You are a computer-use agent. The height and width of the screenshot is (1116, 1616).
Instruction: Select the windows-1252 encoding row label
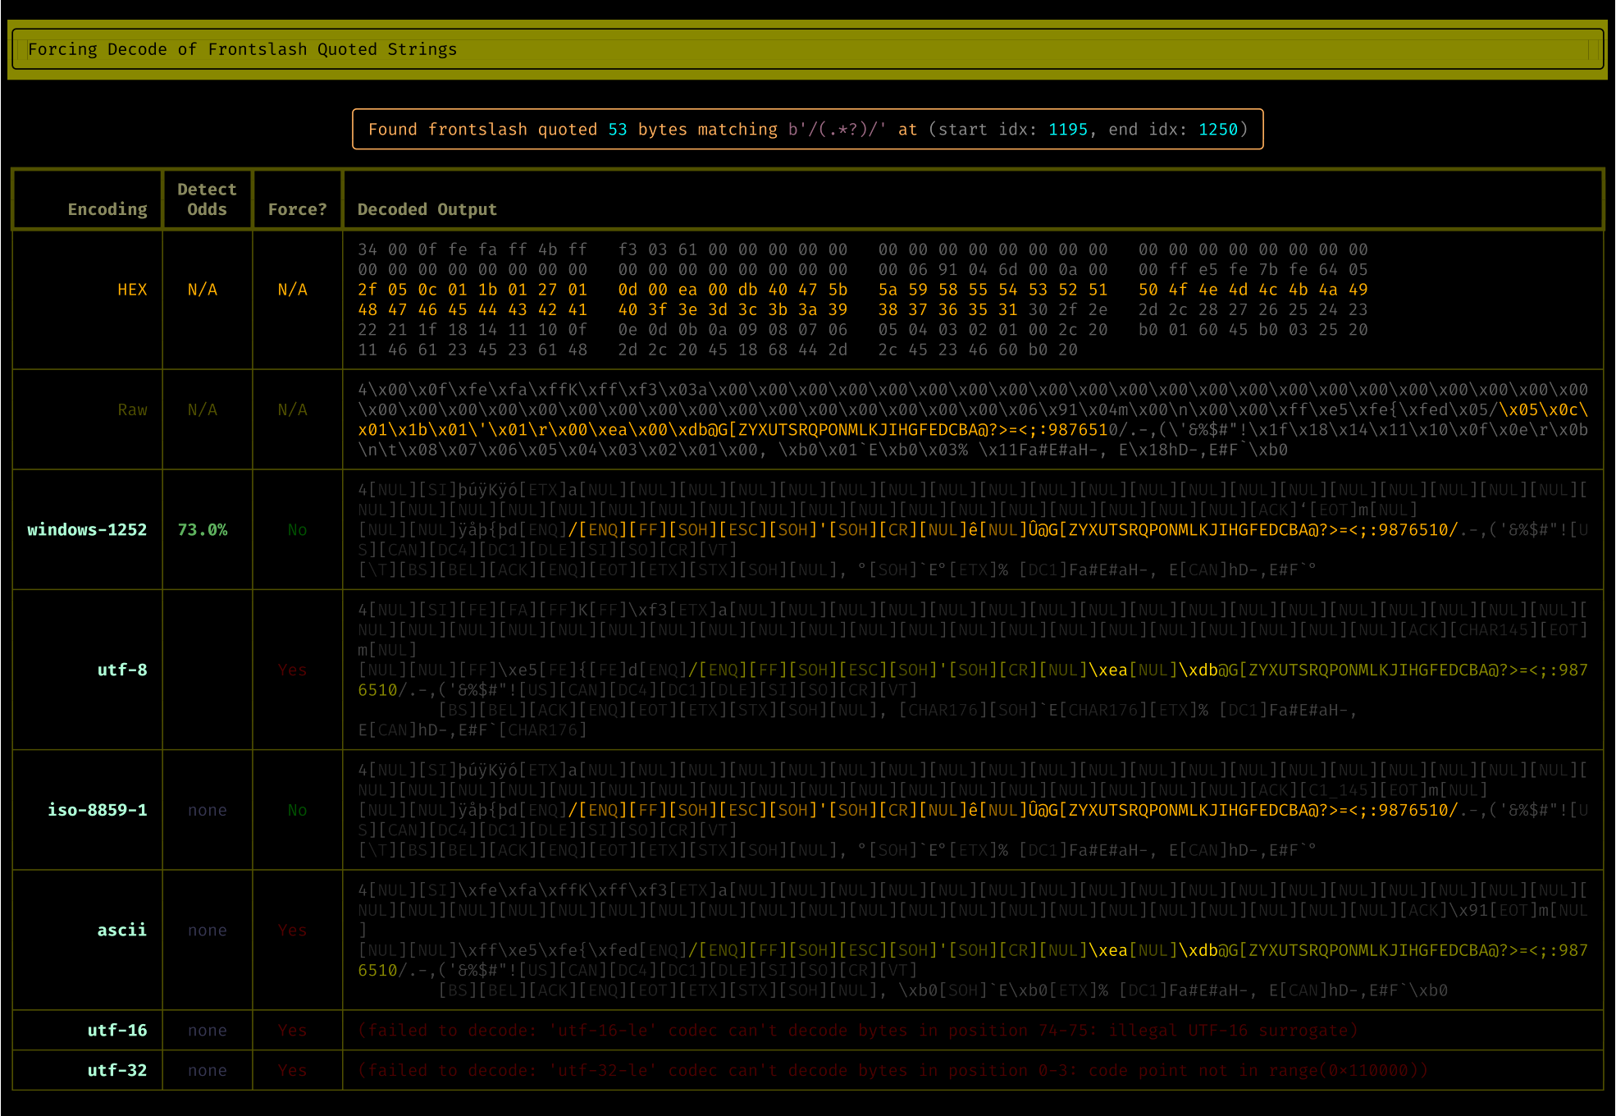(x=87, y=529)
